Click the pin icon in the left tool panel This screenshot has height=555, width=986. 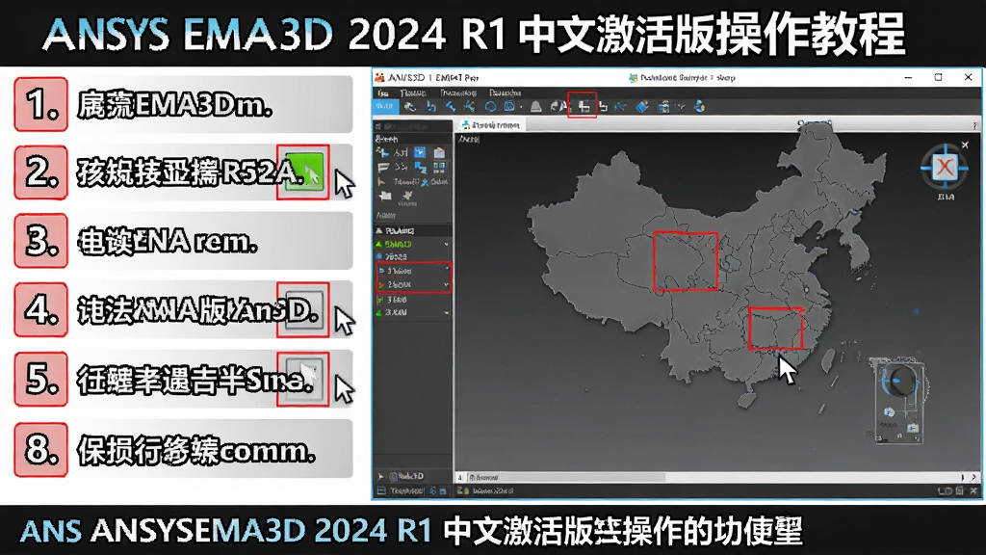click(408, 195)
